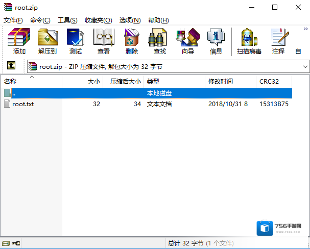310x249 pixels.
Task: Click the 解压到 (Extract to) icon
Action: [47, 38]
